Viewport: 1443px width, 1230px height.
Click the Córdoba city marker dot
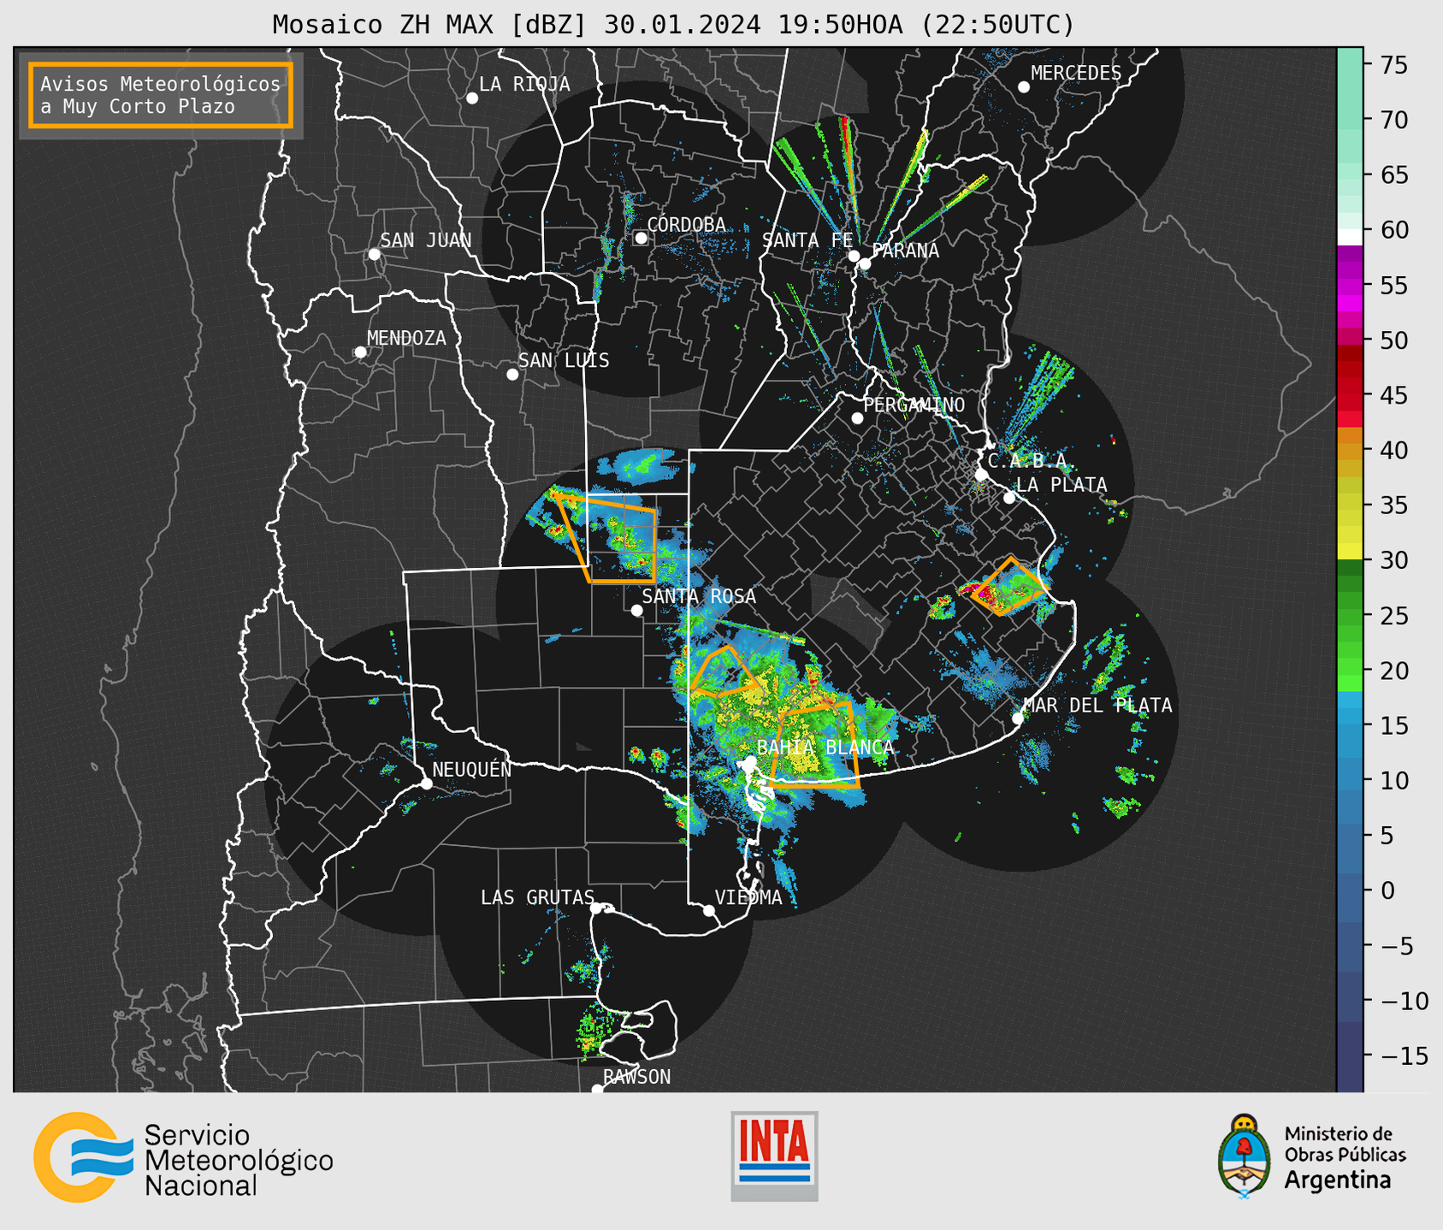(x=641, y=238)
